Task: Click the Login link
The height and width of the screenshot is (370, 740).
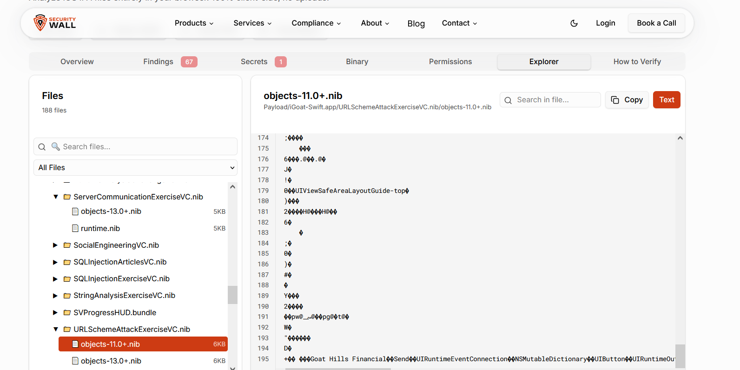Action: coord(605,23)
